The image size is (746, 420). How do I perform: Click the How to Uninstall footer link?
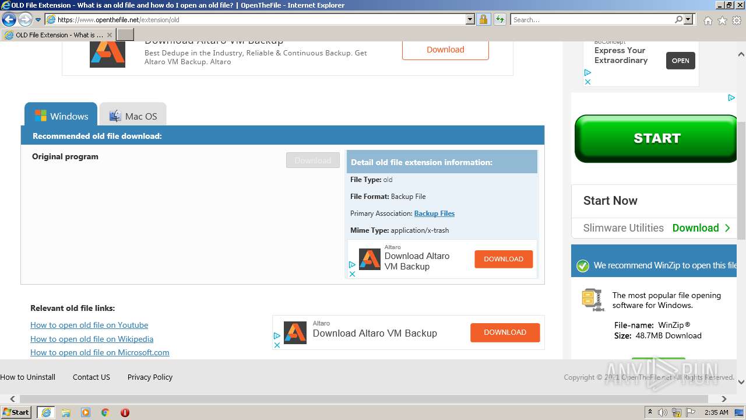coord(28,377)
